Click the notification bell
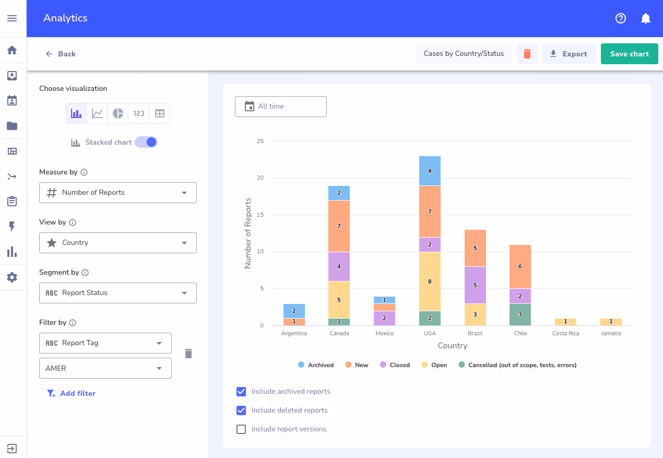This screenshot has height=458, width=663. [646, 18]
